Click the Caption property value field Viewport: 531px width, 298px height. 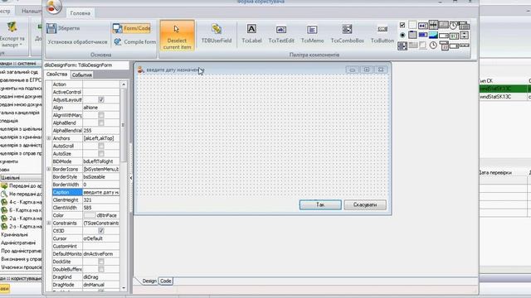tap(101, 192)
